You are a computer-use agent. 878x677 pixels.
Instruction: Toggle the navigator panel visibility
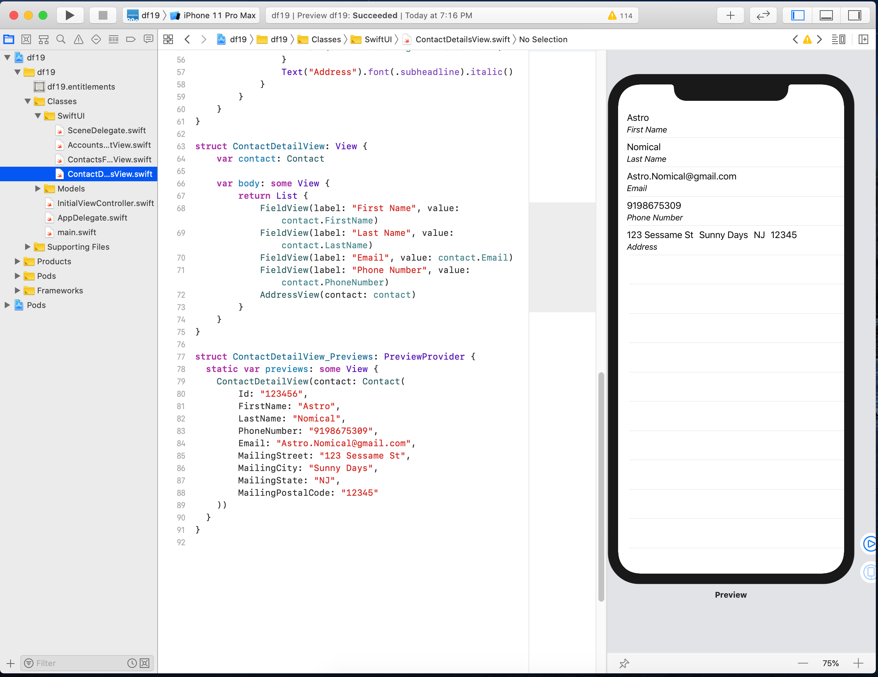pos(798,15)
